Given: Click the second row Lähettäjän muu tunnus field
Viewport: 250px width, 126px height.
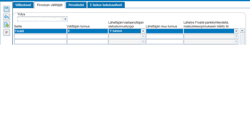Looking at the screenshot, I should [165, 36].
